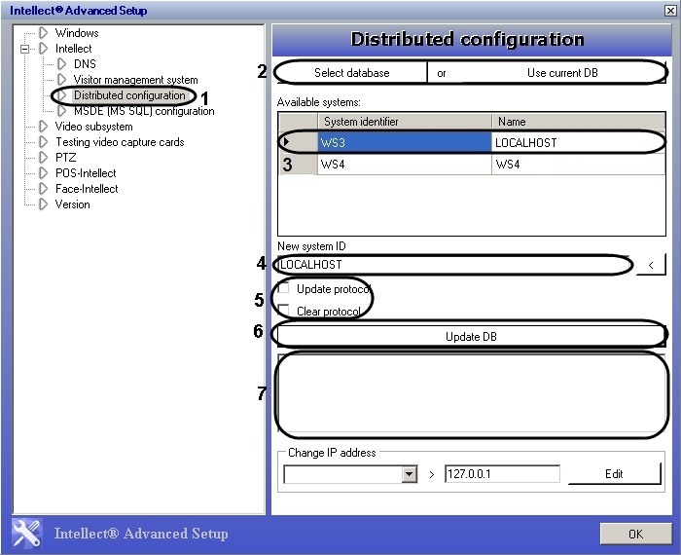Open Visitor management system item
The width and height of the screenshot is (681, 555).
(135, 80)
